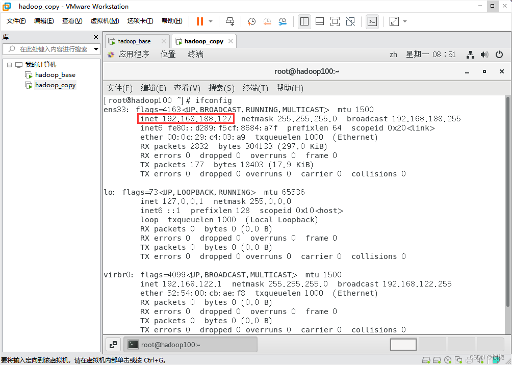Viewport: 512px width, 365px height.
Task: Close the library panel with its X
Action: click(x=96, y=37)
